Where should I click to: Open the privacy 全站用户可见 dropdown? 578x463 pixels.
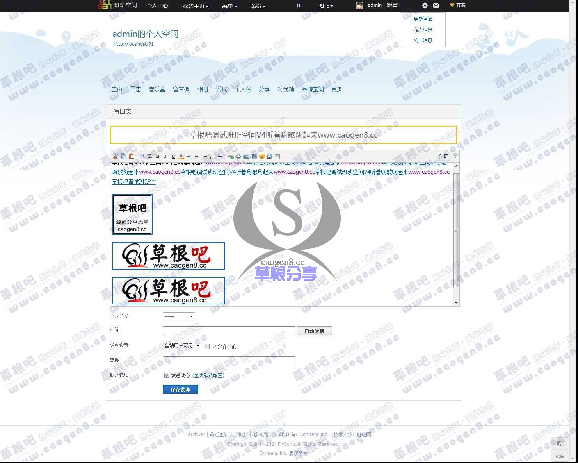(x=181, y=345)
